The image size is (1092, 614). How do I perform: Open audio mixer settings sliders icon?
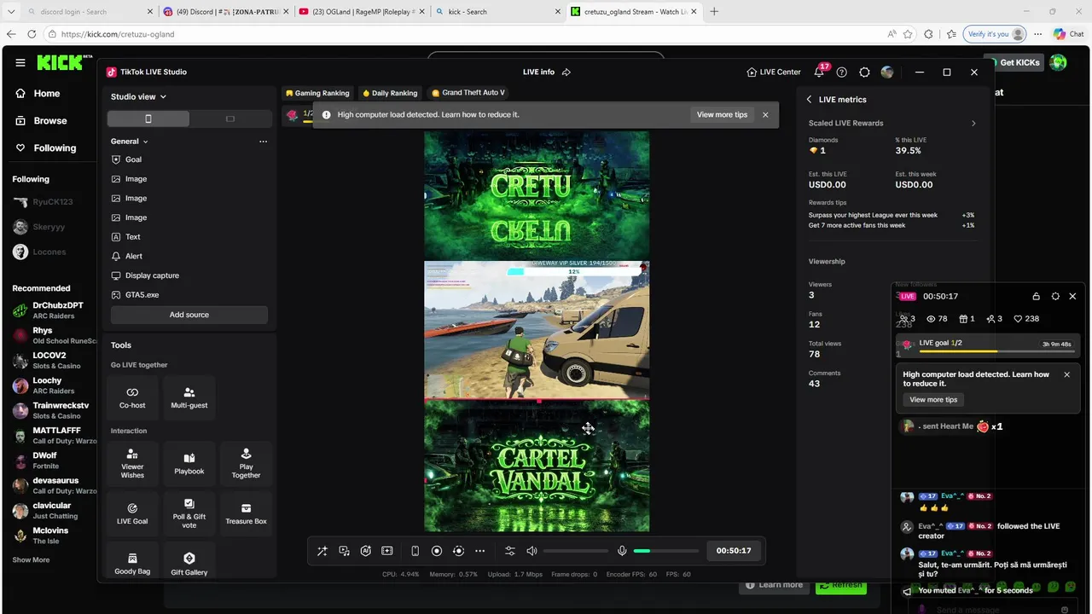510,551
